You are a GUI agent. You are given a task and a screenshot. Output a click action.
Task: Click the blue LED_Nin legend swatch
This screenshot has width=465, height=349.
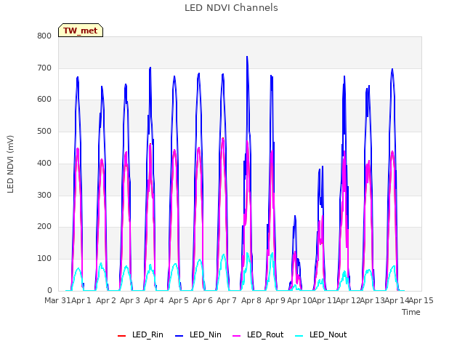pyautogui.click(x=179, y=336)
